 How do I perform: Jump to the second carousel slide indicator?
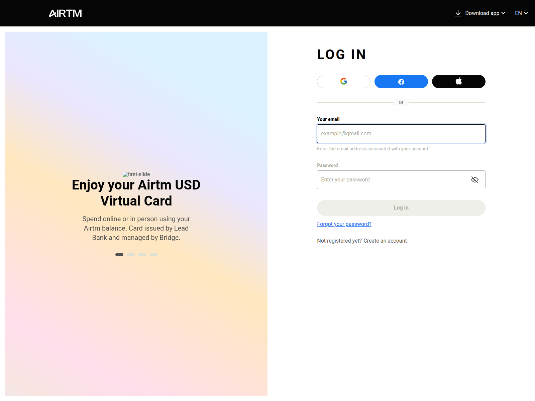click(x=131, y=255)
